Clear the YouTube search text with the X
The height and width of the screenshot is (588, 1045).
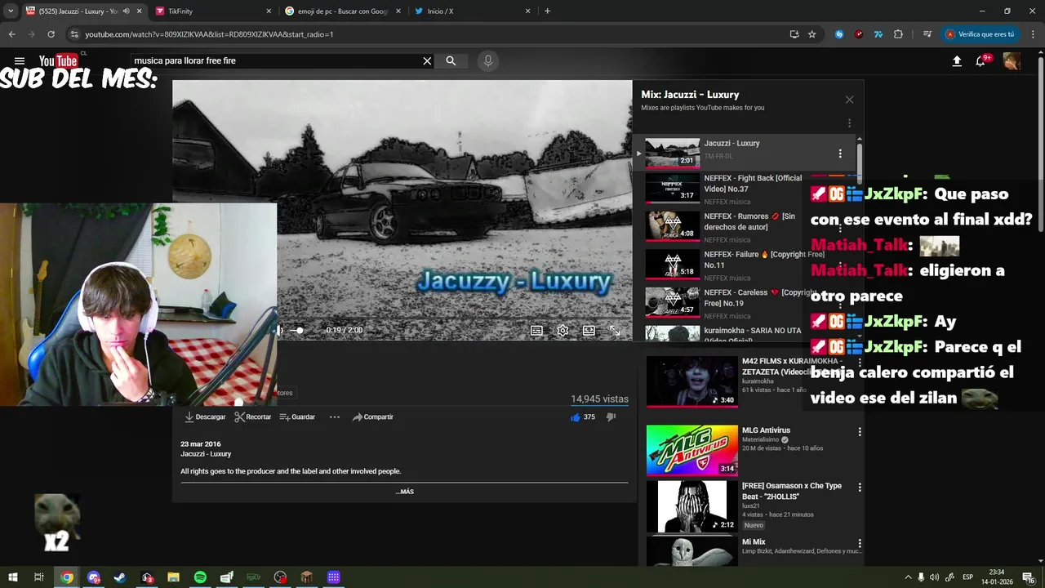point(427,61)
